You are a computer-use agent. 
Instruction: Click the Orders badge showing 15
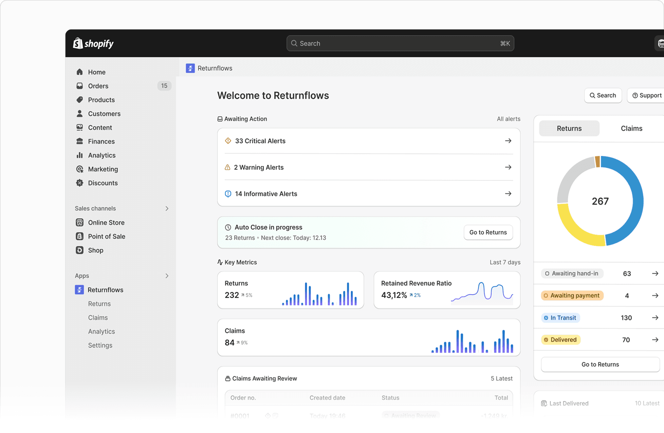[x=164, y=86]
